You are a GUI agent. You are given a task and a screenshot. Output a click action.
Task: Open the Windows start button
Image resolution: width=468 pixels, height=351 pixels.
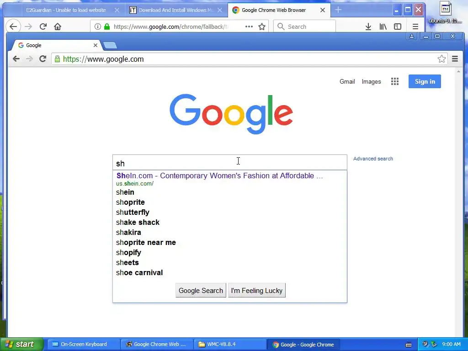[21, 344]
